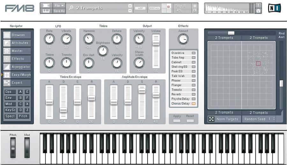Open the KeySc expert tab
Screen dimensions: 287x165
coord(10,110)
